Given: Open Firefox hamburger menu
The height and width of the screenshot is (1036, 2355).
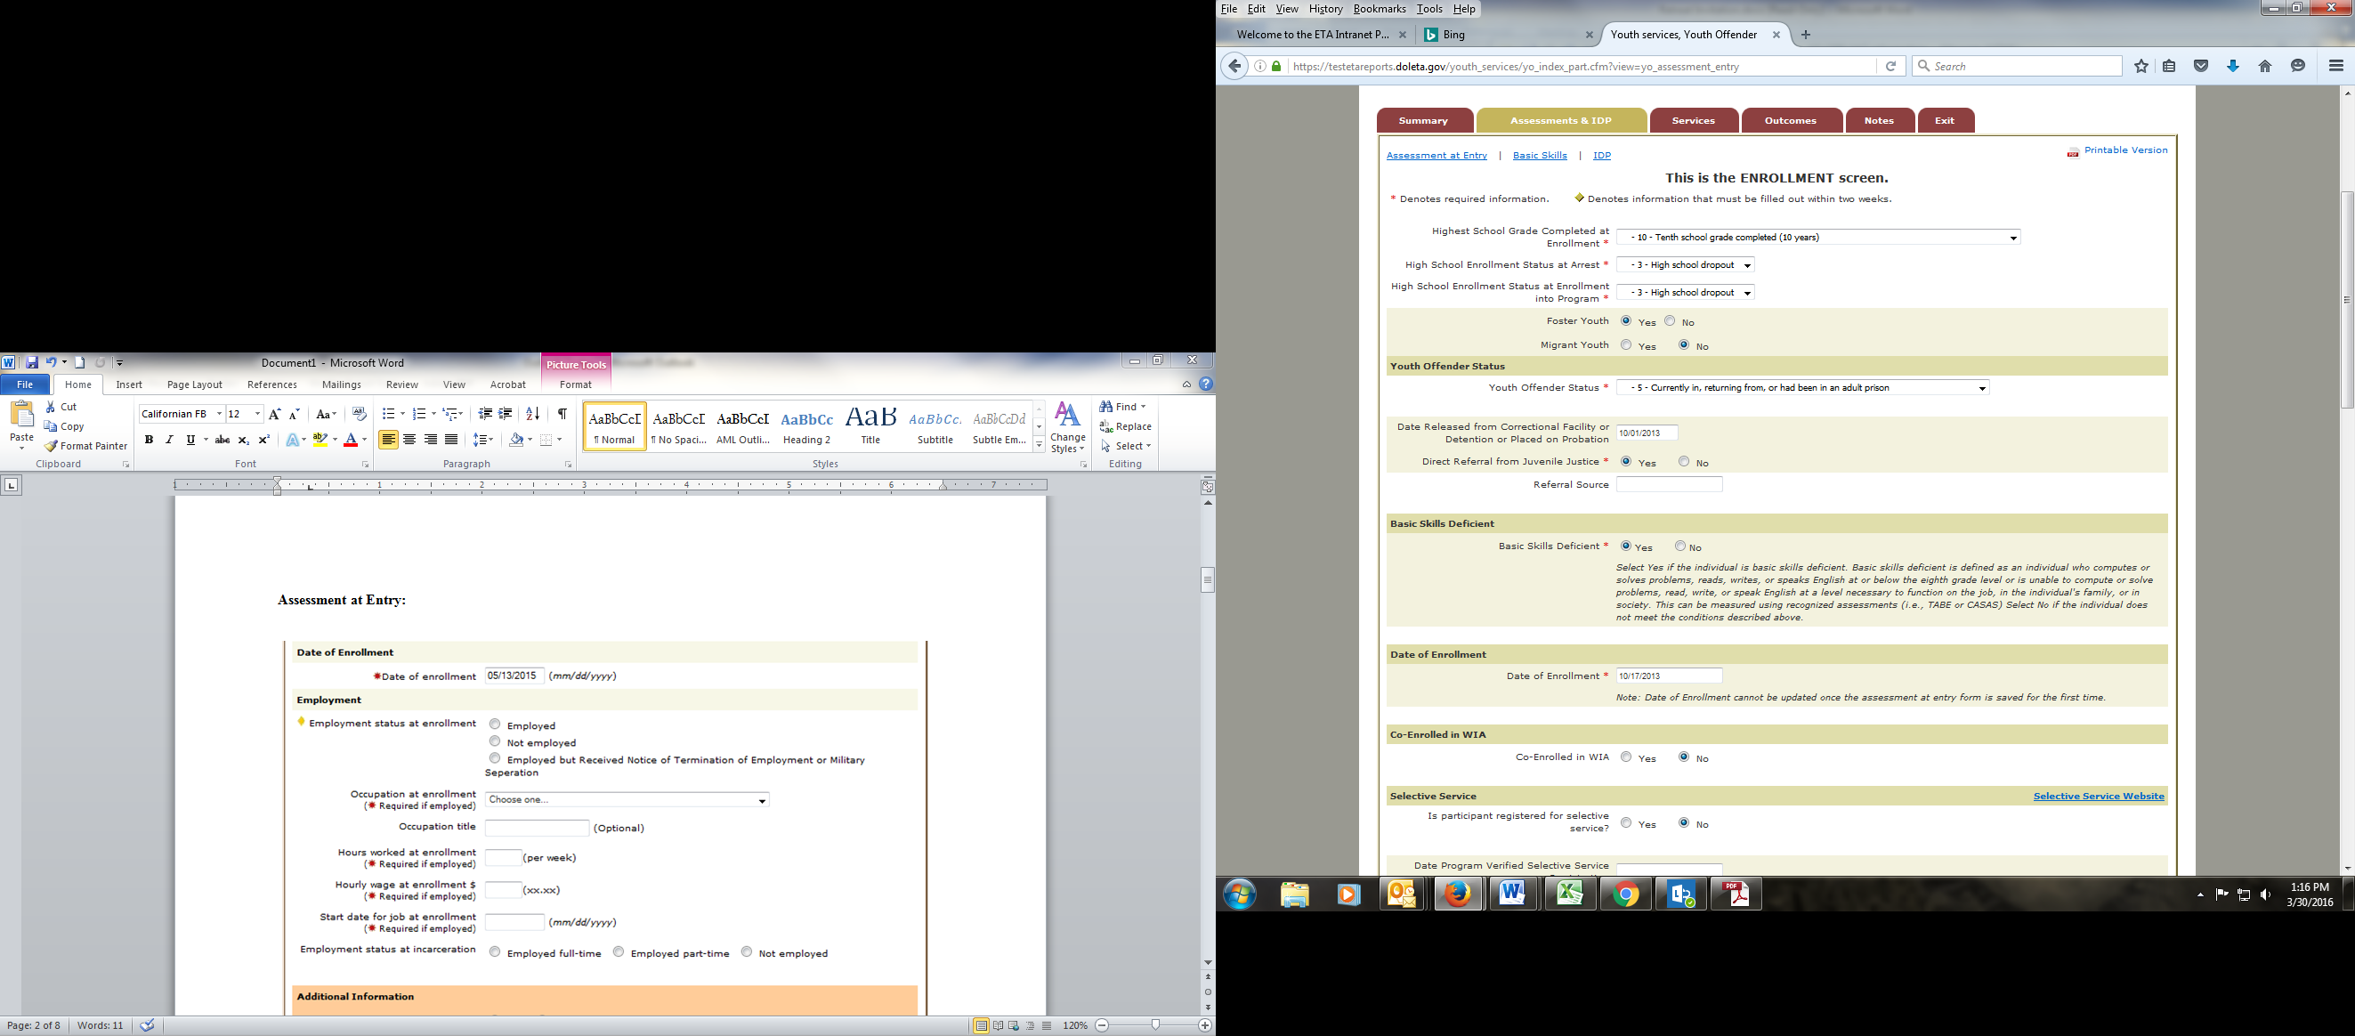Looking at the screenshot, I should [2335, 66].
